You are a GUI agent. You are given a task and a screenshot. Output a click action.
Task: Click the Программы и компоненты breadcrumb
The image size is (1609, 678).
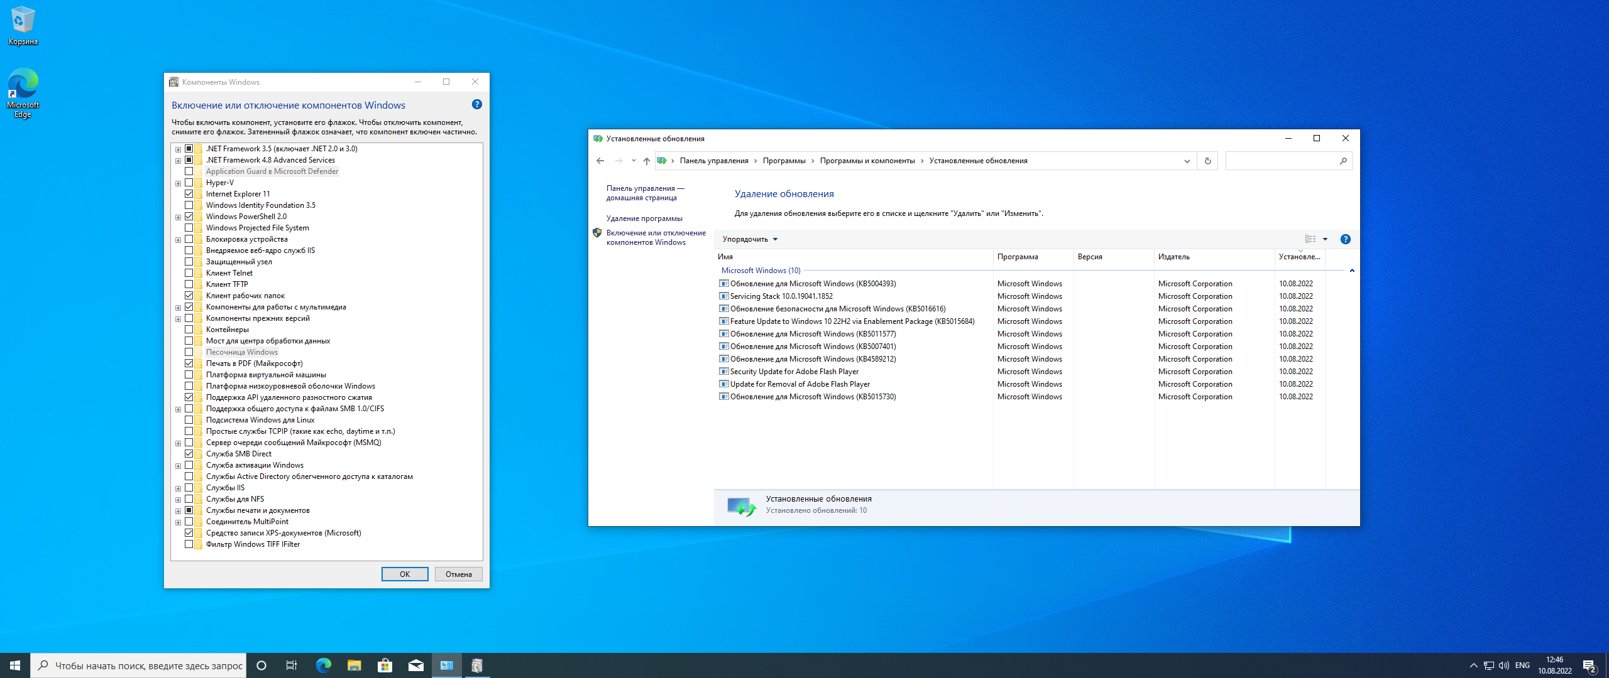tap(867, 161)
